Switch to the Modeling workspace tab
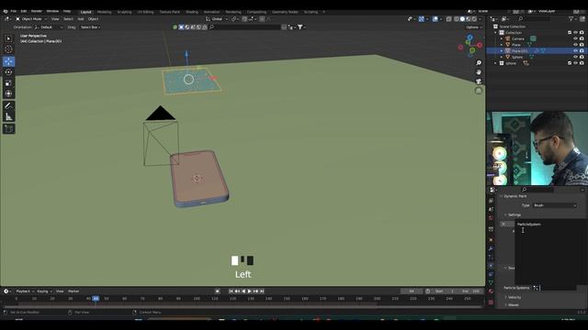 104,12
